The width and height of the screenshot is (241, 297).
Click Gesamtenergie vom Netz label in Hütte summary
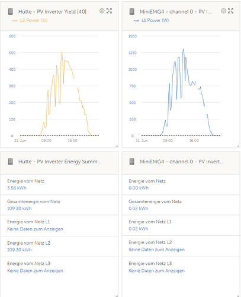[x=34, y=202]
